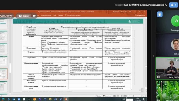This screenshot has width=179, height=101.
Task: Switch to Reading view icon
Action: tap(122, 96)
